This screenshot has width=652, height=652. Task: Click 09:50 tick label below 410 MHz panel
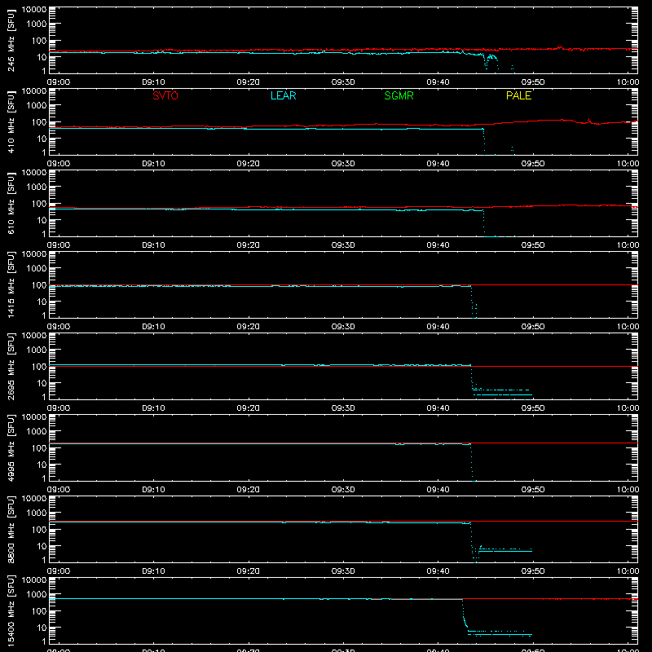click(533, 164)
